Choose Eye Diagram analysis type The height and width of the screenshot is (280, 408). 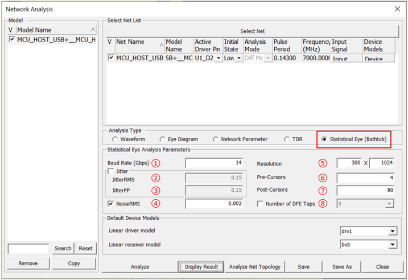163,139
